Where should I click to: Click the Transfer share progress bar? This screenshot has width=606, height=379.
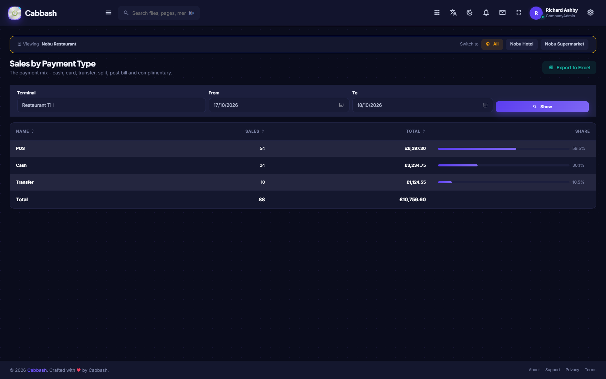tap(503, 182)
